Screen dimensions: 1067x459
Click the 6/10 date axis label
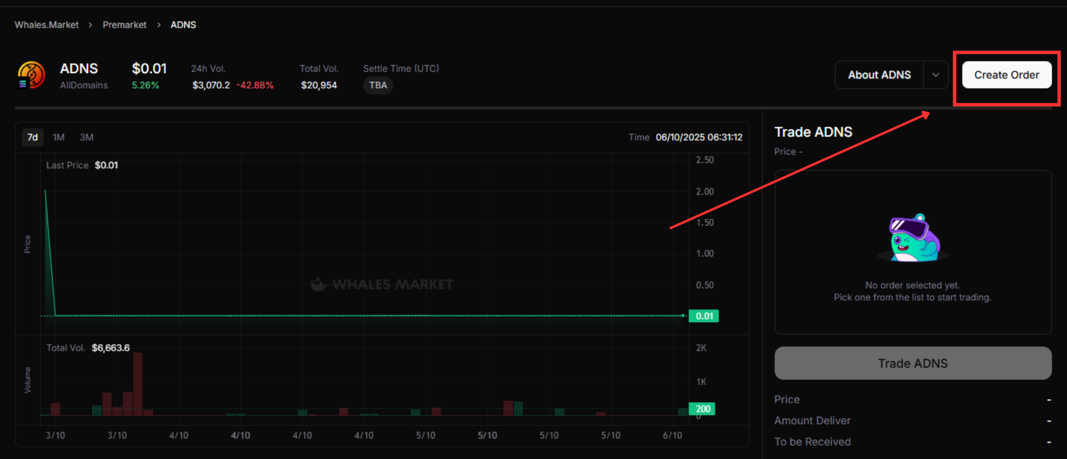(x=672, y=436)
